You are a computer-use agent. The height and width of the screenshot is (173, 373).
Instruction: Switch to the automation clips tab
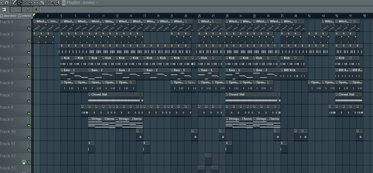(16, 10)
